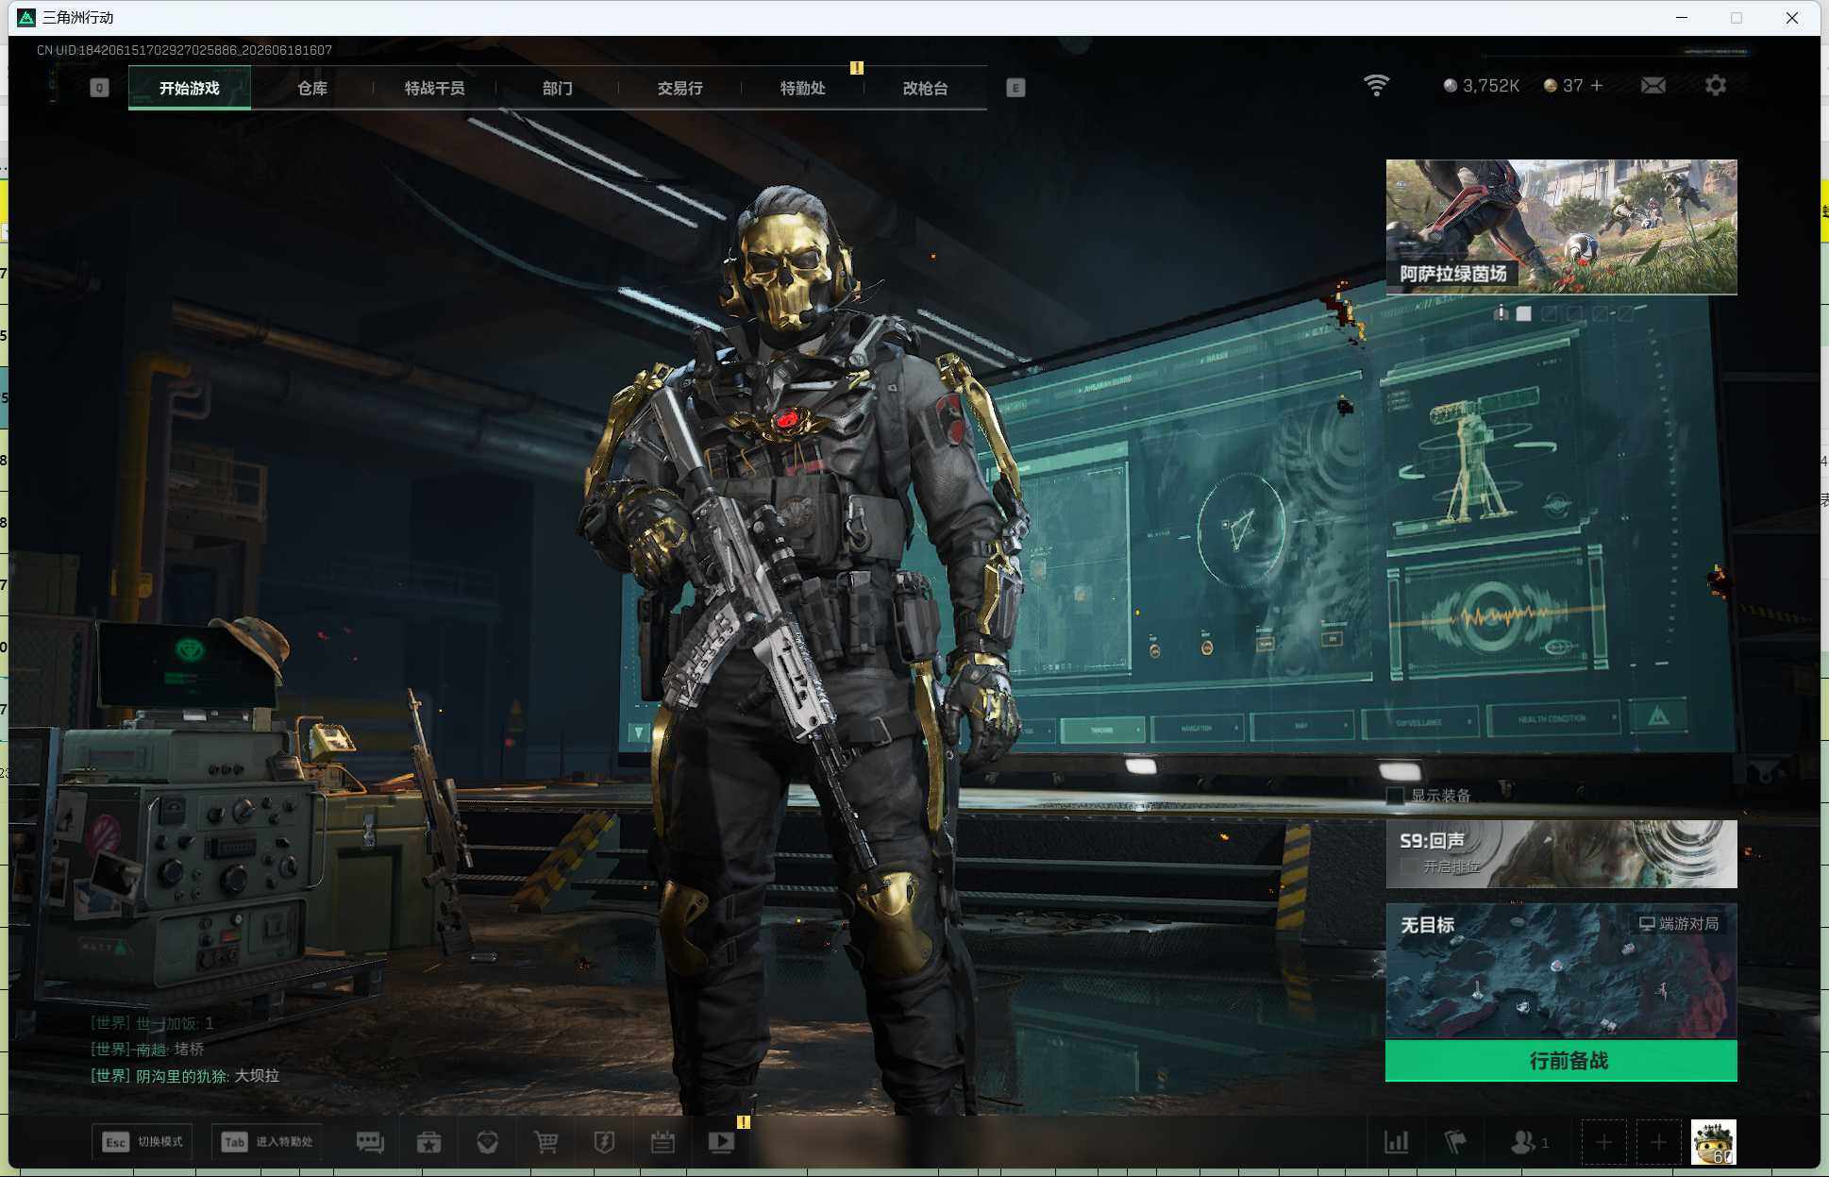Open the lightning shield icon

click(x=604, y=1142)
